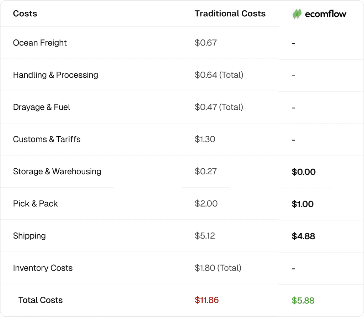Image resolution: width=364 pixels, height=317 pixels.
Task: Select the Costs column header
Action: [25, 14]
